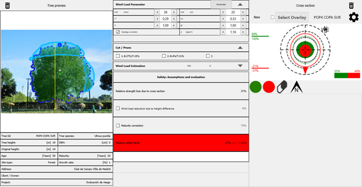
Task: Collapse the Wind-Load Parameter section
Action: [x=240, y=4]
